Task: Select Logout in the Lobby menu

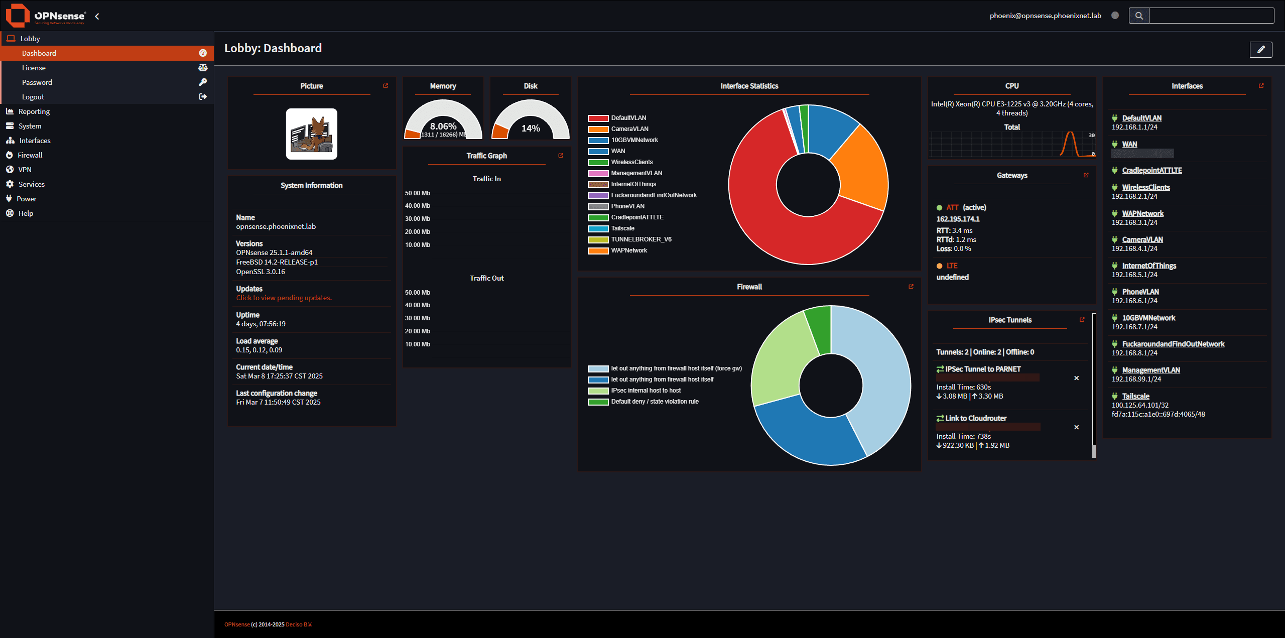Action: (33, 97)
